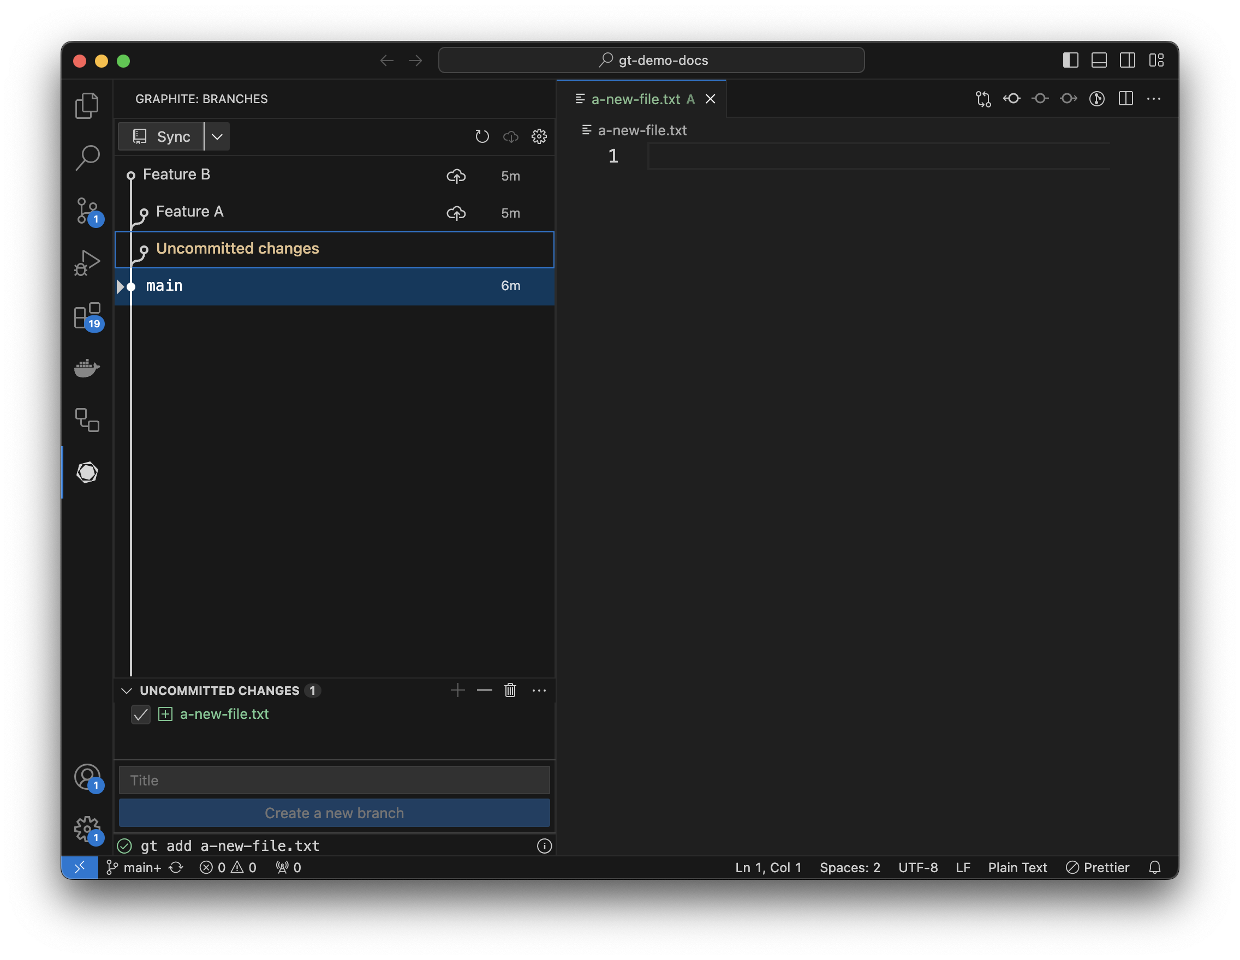The image size is (1240, 960).
Task: Uncheck the a-new-file.txt checkbox
Action: coord(141,715)
